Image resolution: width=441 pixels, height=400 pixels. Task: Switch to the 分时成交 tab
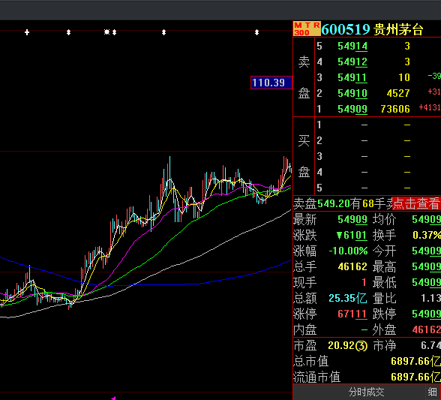(366, 392)
